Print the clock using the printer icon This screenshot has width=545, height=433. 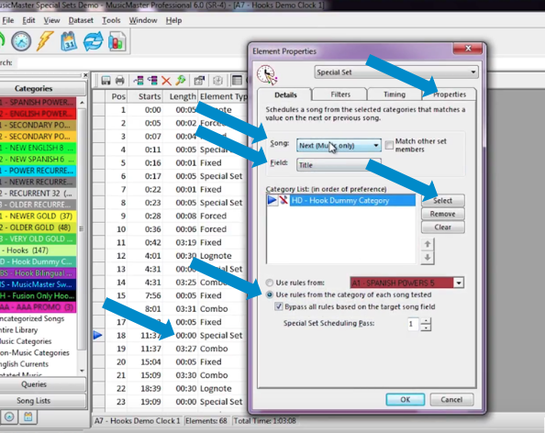[x=119, y=81]
